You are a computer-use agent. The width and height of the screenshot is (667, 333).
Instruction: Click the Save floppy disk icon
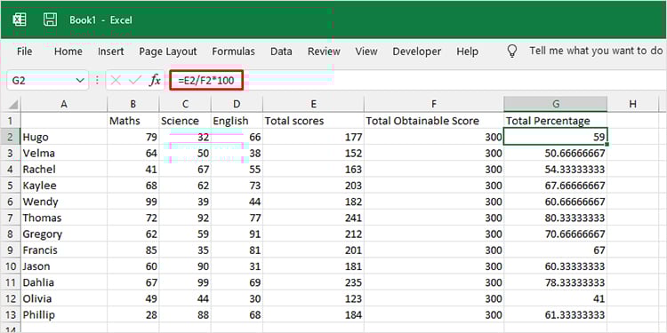50,20
